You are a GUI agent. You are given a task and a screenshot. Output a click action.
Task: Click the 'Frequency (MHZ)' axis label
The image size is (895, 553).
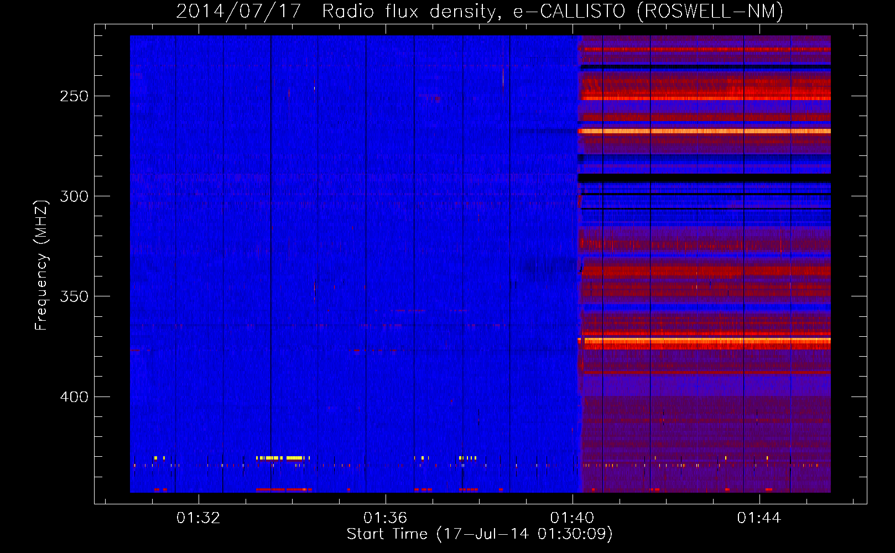pos(41,265)
